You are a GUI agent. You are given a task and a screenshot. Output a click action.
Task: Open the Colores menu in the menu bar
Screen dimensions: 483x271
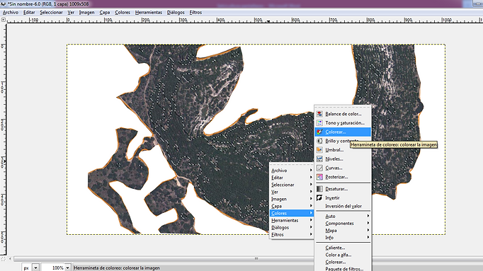[123, 12]
